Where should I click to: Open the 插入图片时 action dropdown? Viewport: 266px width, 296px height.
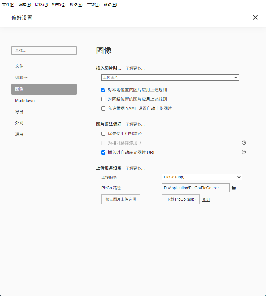pos(170,78)
